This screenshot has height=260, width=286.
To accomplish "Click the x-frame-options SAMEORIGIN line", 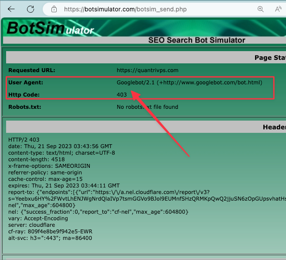I will (x=48, y=166).
